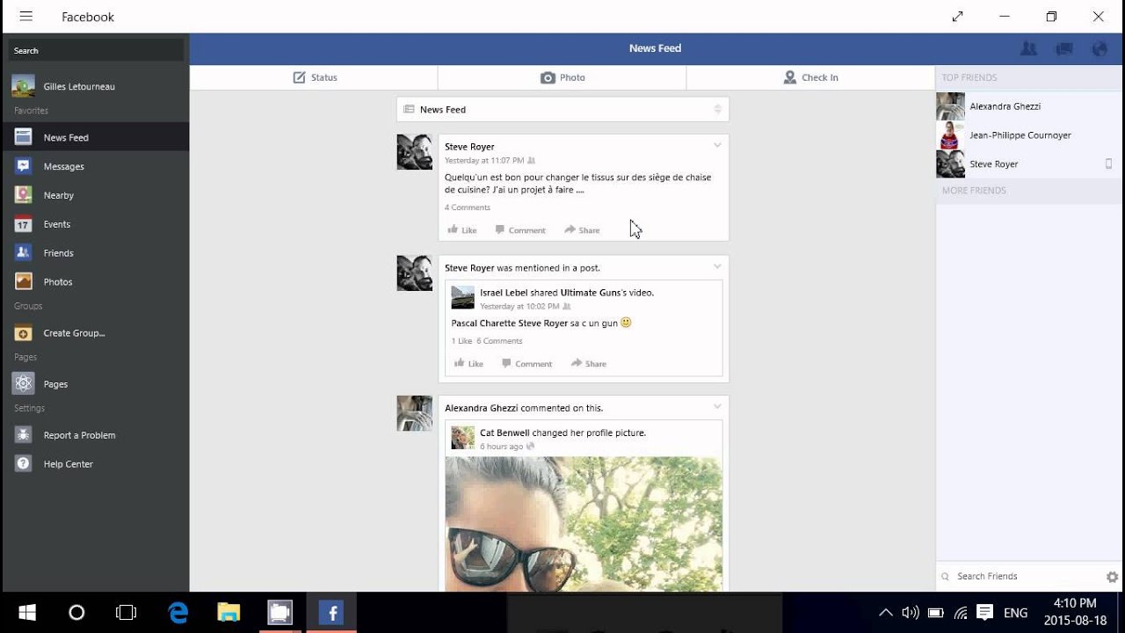The width and height of the screenshot is (1125, 633).
Task: Expand options chevron on Alexandra Ghezzi card
Action: [717, 406]
